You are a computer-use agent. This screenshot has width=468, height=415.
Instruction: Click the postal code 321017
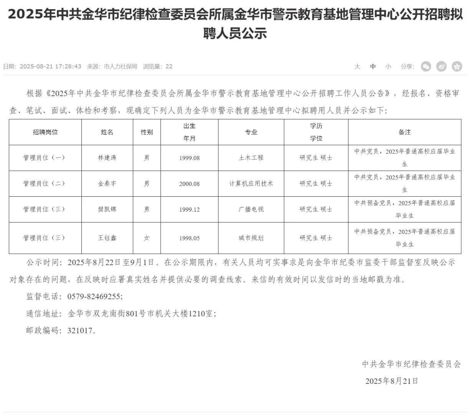coord(80,330)
